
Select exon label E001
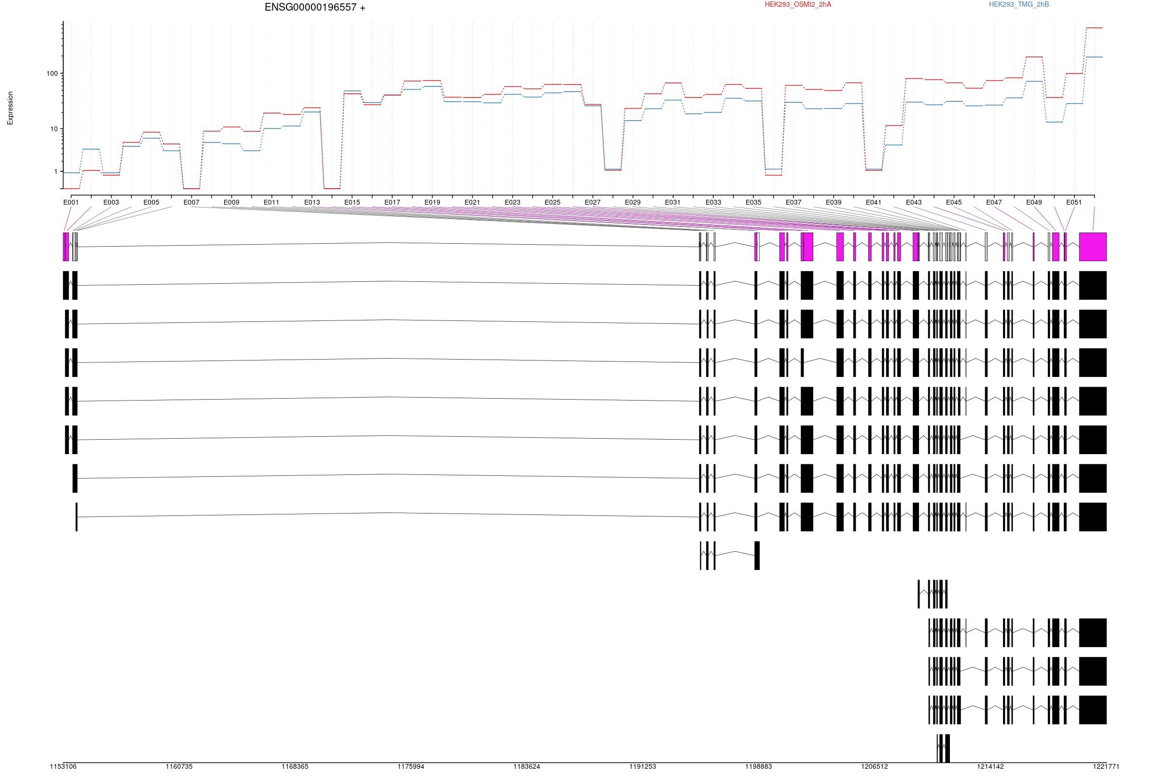click(x=71, y=203)
